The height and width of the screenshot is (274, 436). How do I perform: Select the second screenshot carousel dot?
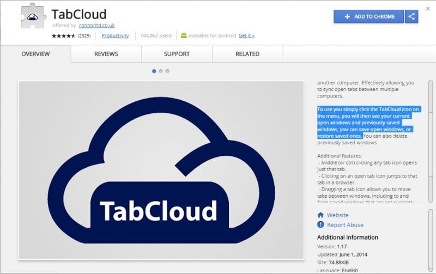click(161, 71)
